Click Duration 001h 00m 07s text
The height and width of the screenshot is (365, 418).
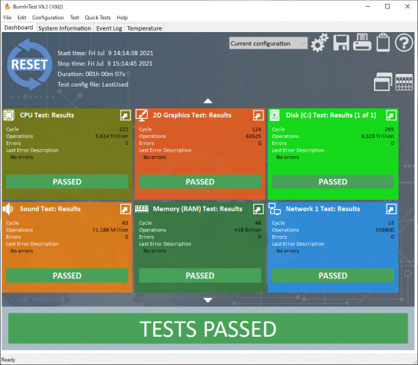[x=91, y=74]
